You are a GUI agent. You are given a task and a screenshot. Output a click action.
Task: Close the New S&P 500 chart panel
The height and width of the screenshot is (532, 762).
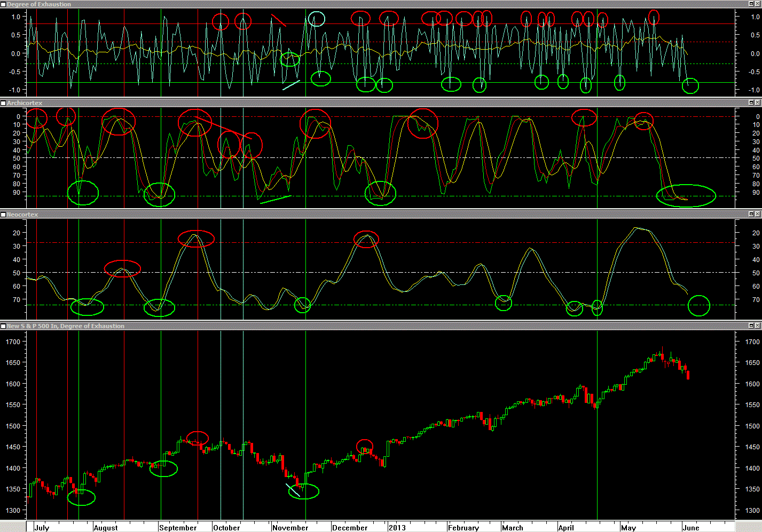coord(758,326)
